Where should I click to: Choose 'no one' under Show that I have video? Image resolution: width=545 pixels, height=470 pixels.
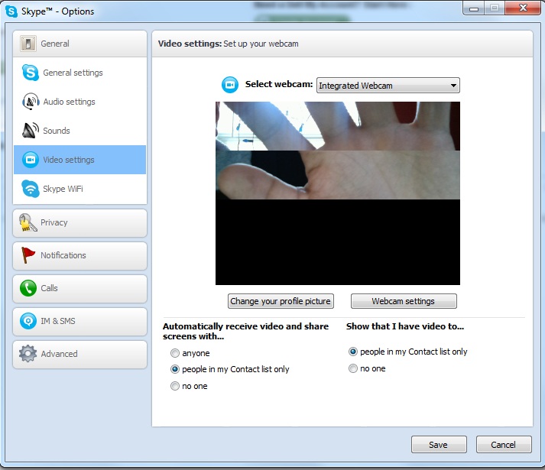[x=353, y=368]
